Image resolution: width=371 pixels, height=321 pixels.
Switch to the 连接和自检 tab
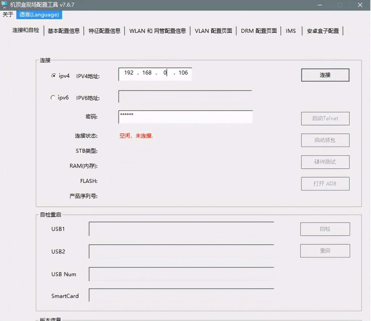click(25, 30)
